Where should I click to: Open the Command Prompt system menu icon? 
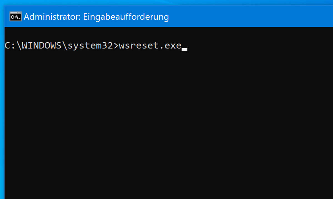pos(15,17)
